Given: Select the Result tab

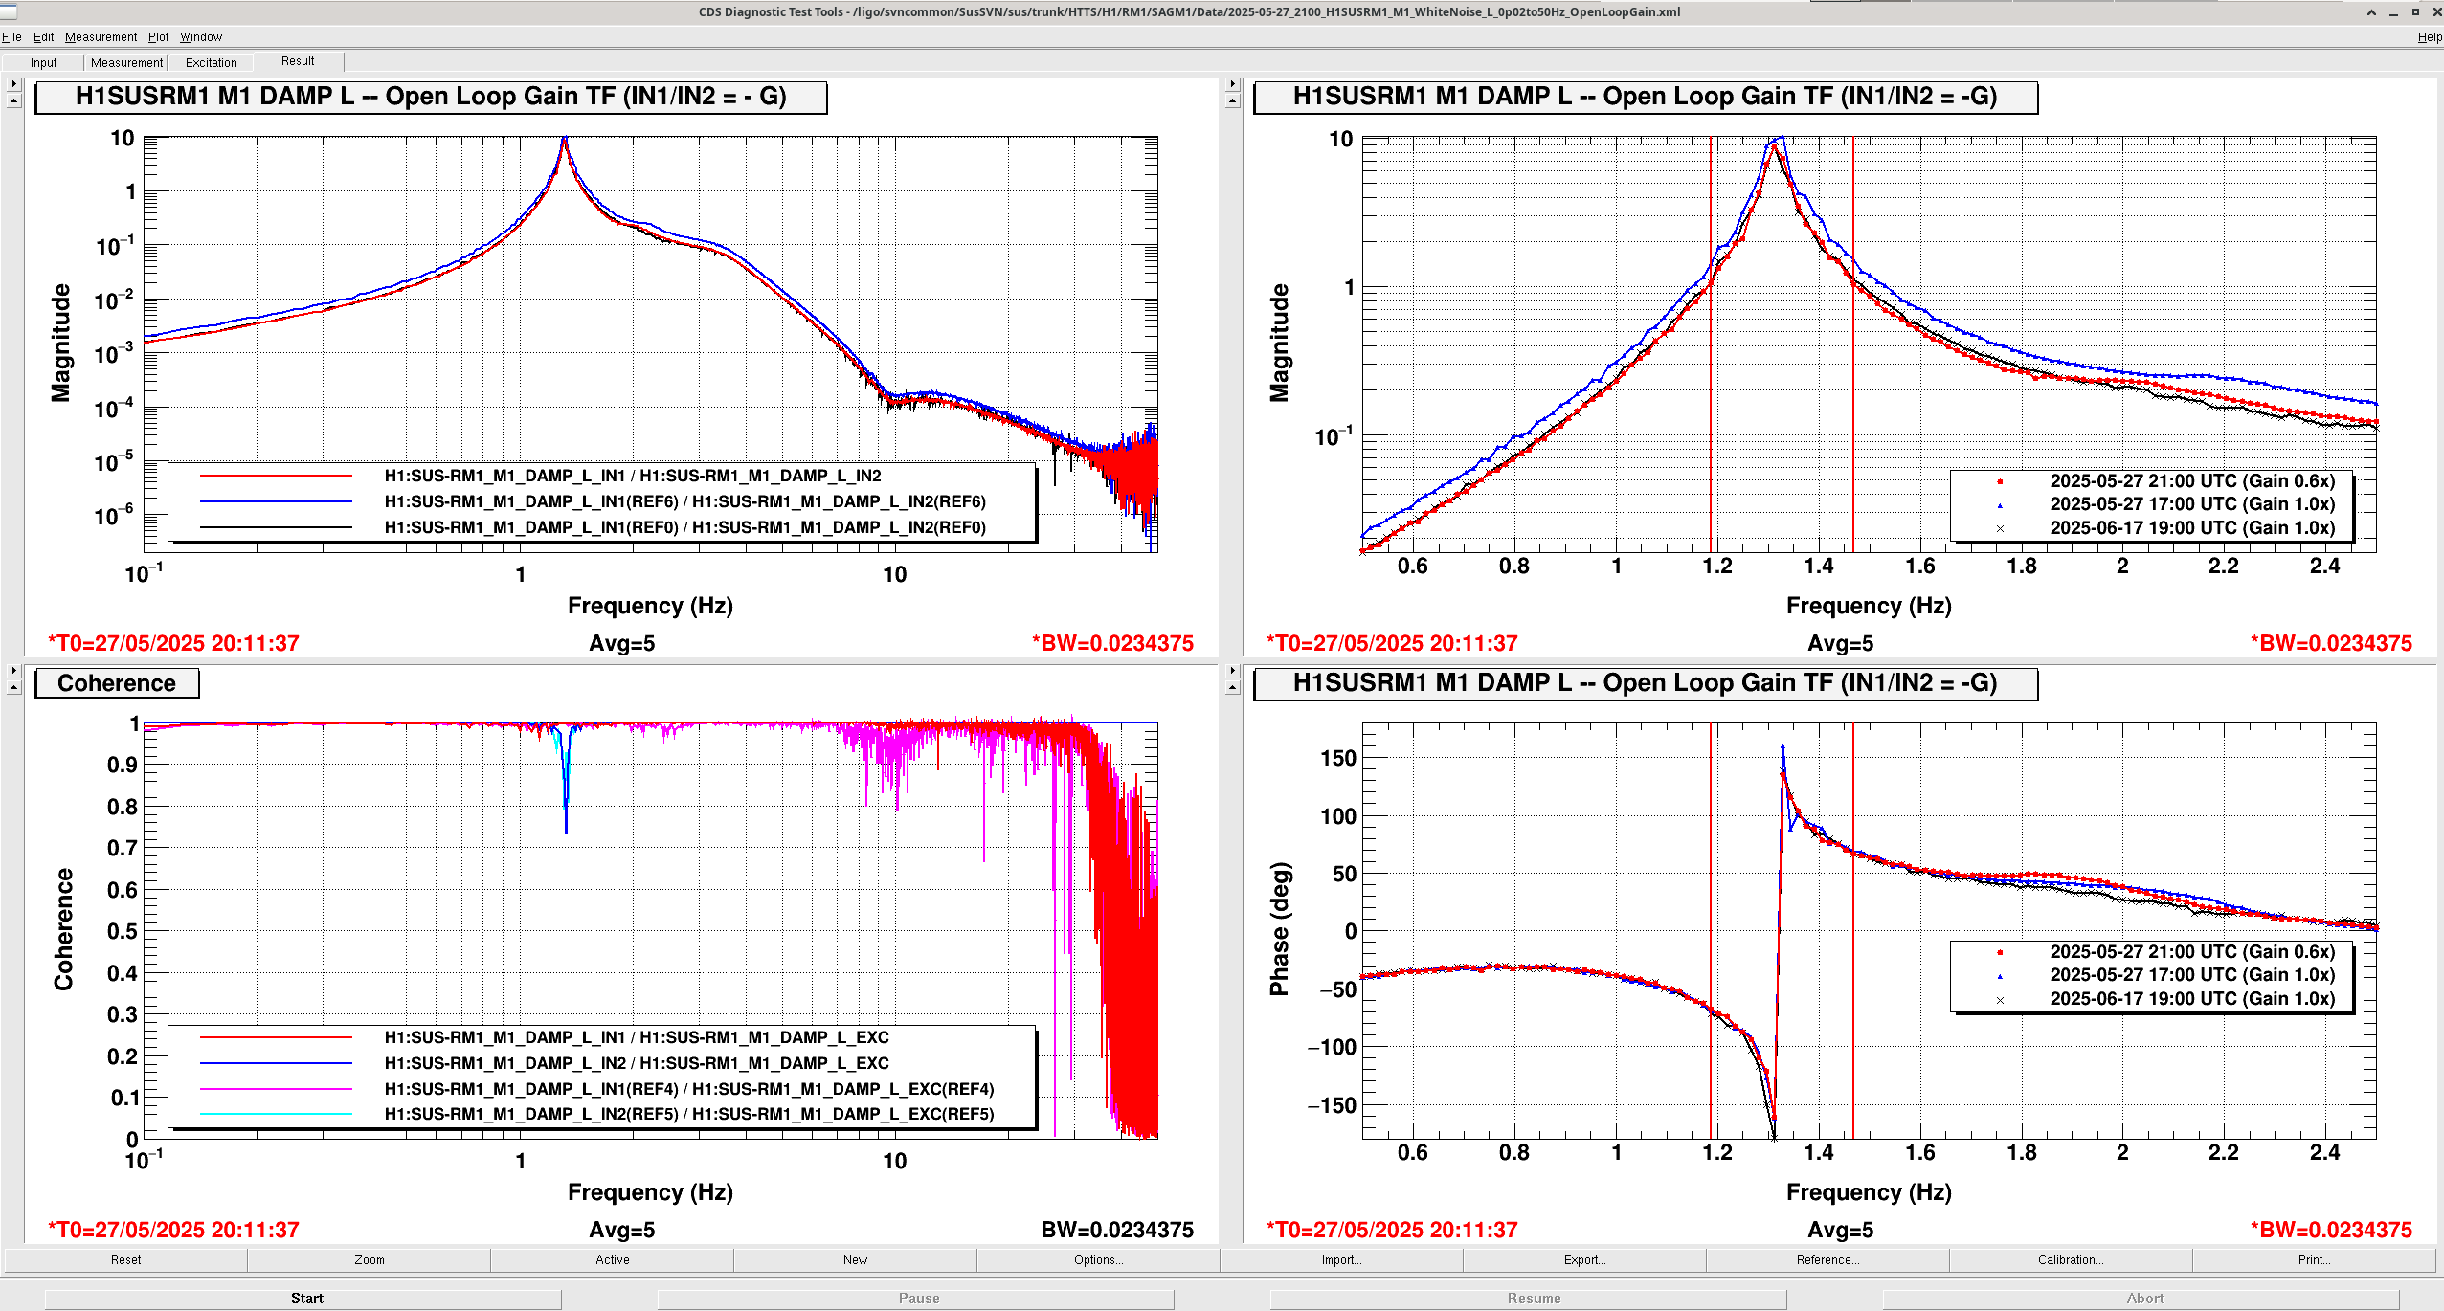Looking at the screenshot, I should (x=298, y=61).
